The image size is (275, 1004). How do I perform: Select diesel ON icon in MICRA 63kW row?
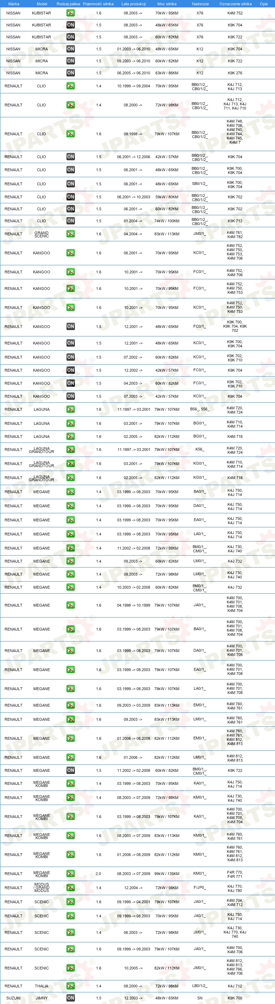pos(70,73)
